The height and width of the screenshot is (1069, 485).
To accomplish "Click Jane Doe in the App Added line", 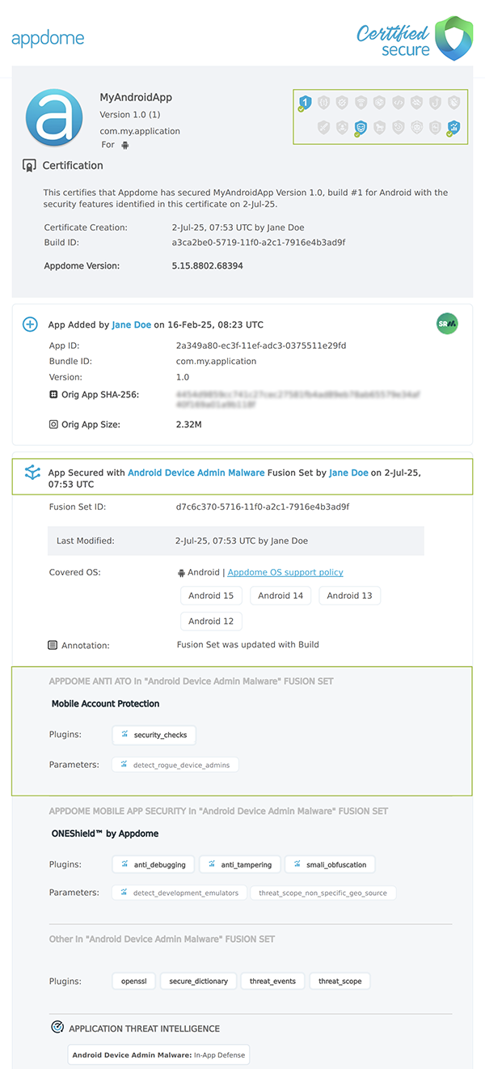I will 131,325.
